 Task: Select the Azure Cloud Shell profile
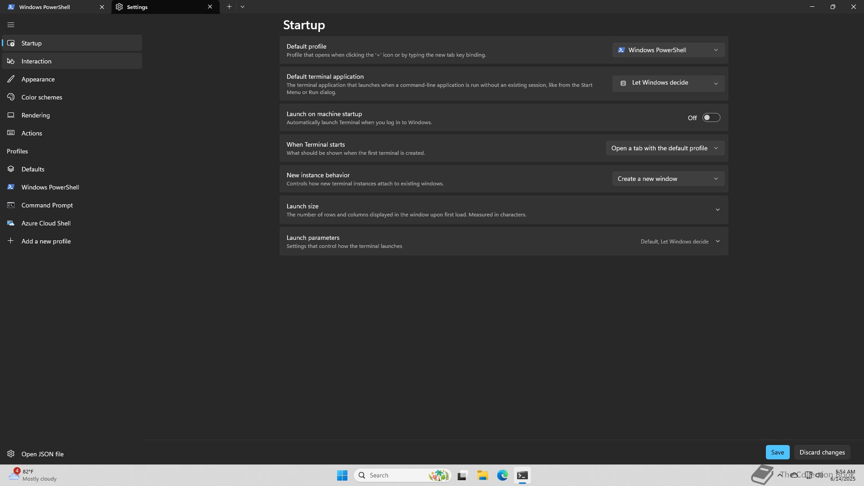click(45, 223)
